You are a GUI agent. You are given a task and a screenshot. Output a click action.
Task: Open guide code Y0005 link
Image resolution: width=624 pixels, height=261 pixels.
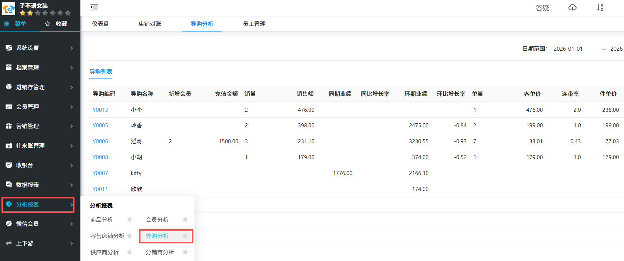100,125
